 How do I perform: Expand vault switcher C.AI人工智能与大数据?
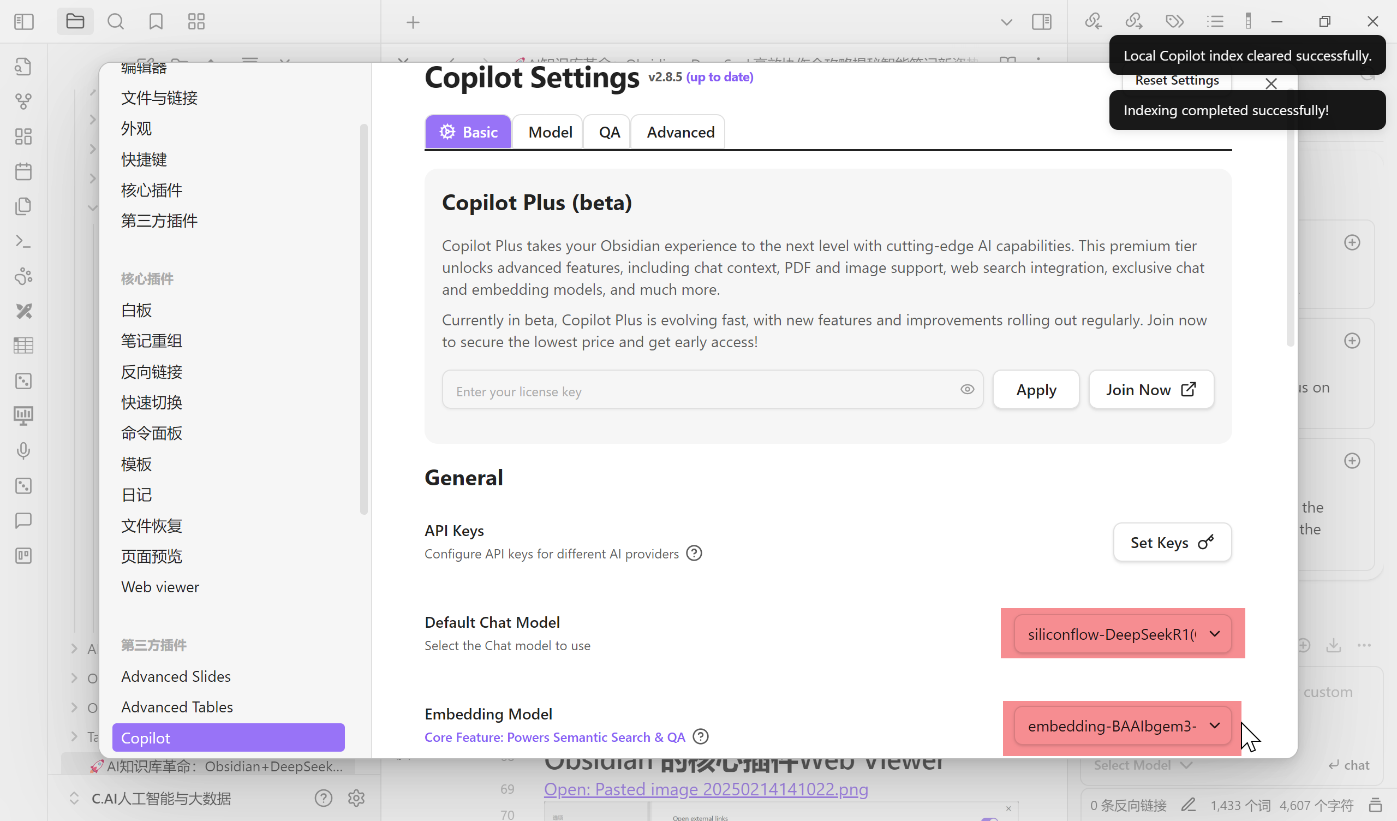point(161,798)
